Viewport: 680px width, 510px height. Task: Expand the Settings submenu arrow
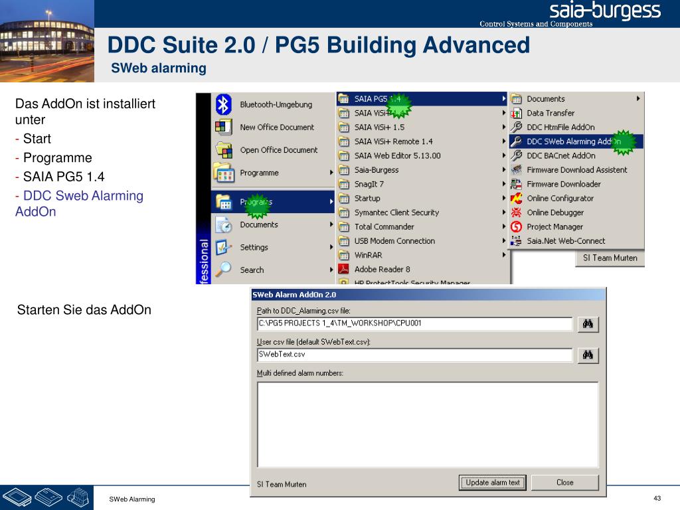click(x=331, y=247)
